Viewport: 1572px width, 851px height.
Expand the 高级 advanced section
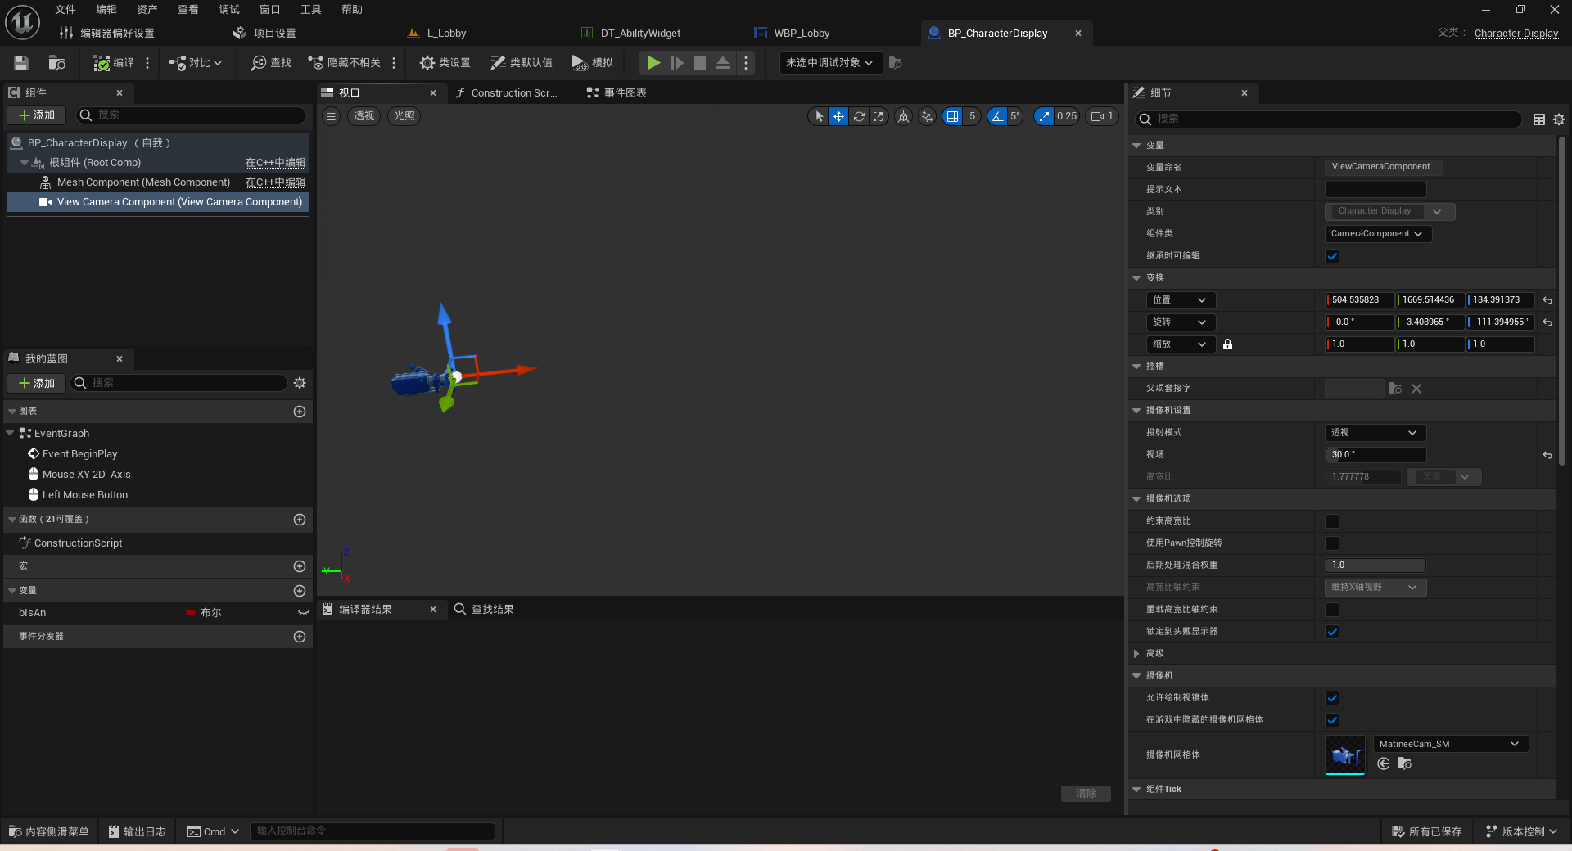click(1136, 654)
